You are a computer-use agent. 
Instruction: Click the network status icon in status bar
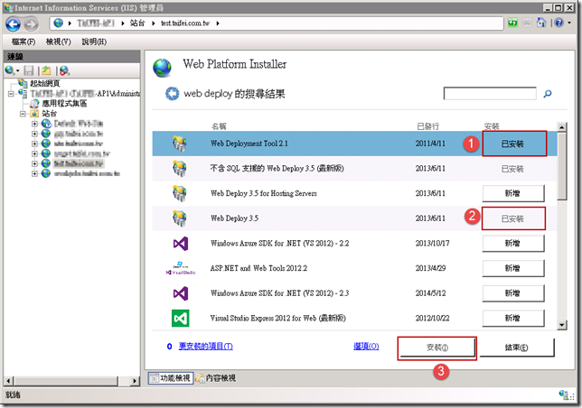click(x=565, y=395)
